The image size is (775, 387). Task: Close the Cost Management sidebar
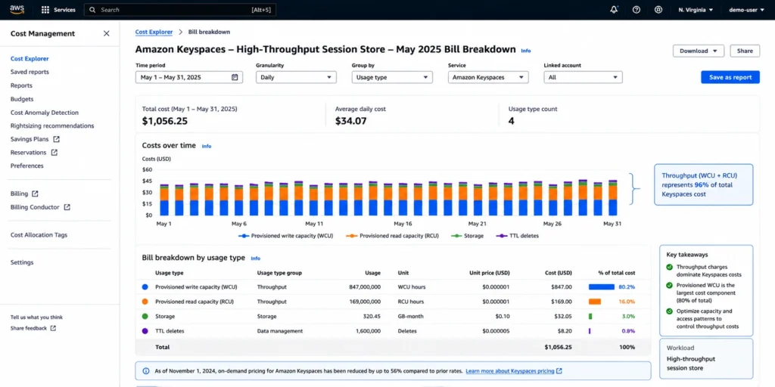(x=106, y=33)
